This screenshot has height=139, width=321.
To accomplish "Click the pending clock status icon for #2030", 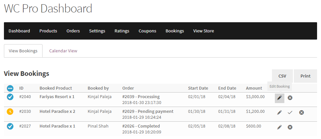I will (x=10, y=112).
